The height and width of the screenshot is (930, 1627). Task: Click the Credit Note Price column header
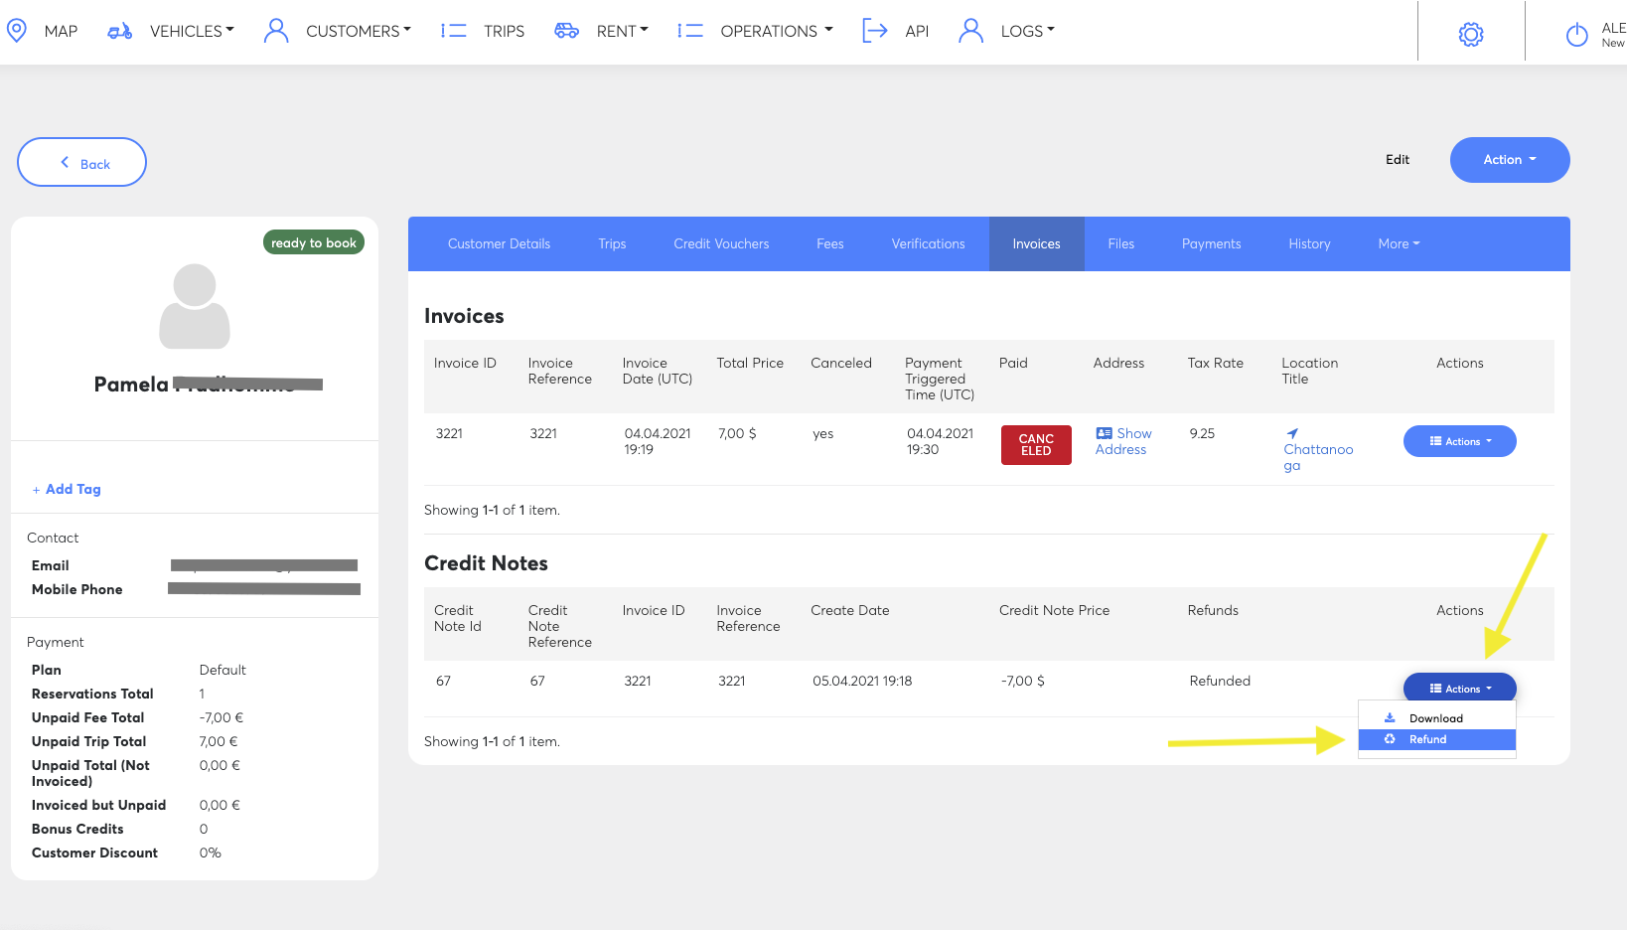[x=1054, y=610]
